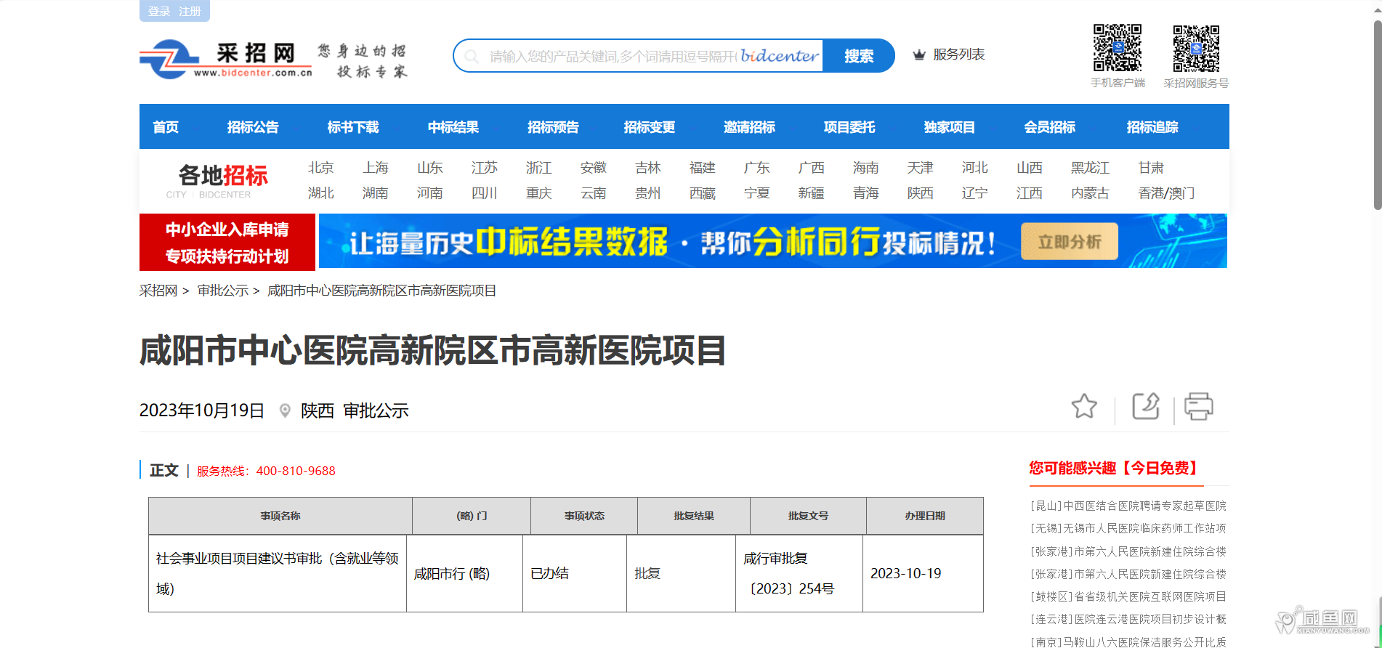Open [鼓楼区]省省级机关医院互联网医院项目 link

(1128, 596)
